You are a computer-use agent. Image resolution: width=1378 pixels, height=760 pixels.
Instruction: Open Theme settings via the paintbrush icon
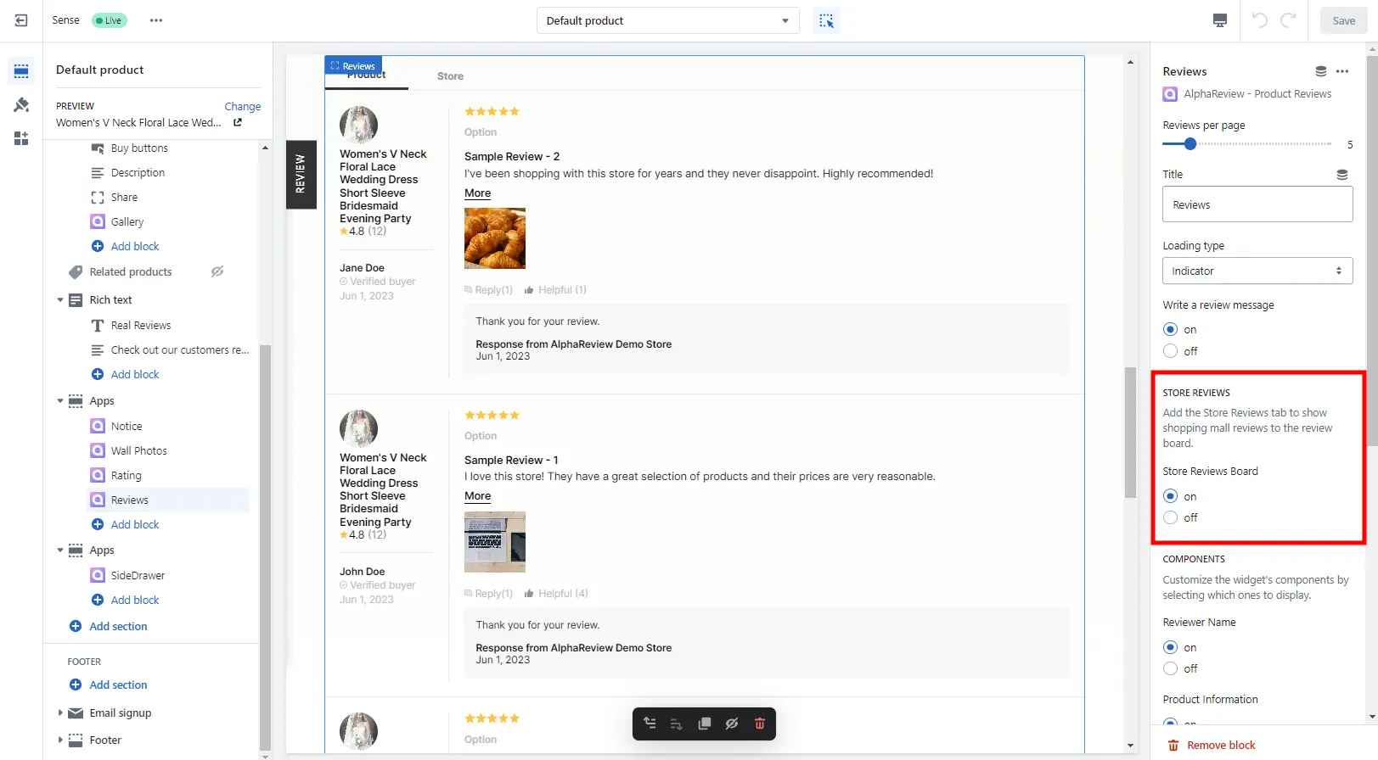tap(21, 104)
